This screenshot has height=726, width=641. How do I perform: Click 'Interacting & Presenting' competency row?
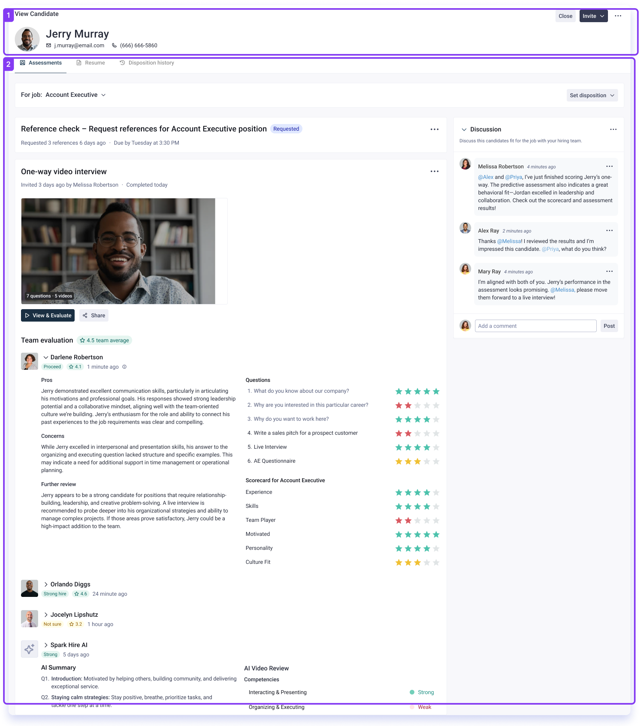(x=341, y=692)
